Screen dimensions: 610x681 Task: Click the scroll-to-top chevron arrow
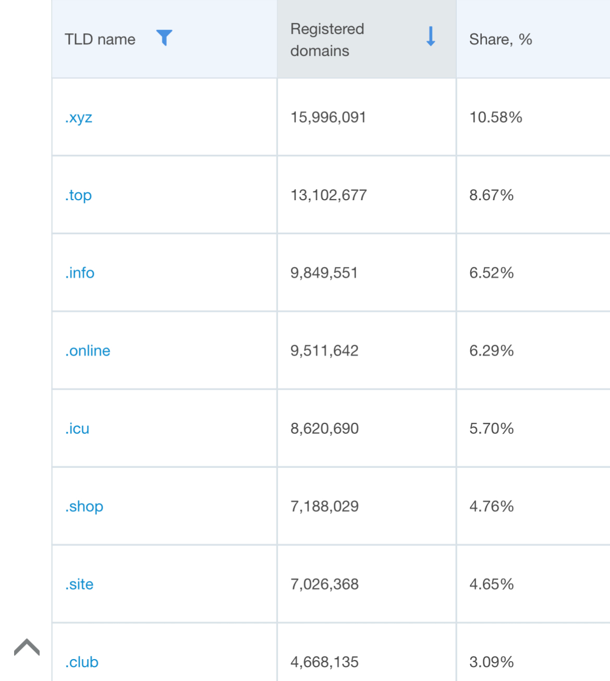(x=27, y=647)
